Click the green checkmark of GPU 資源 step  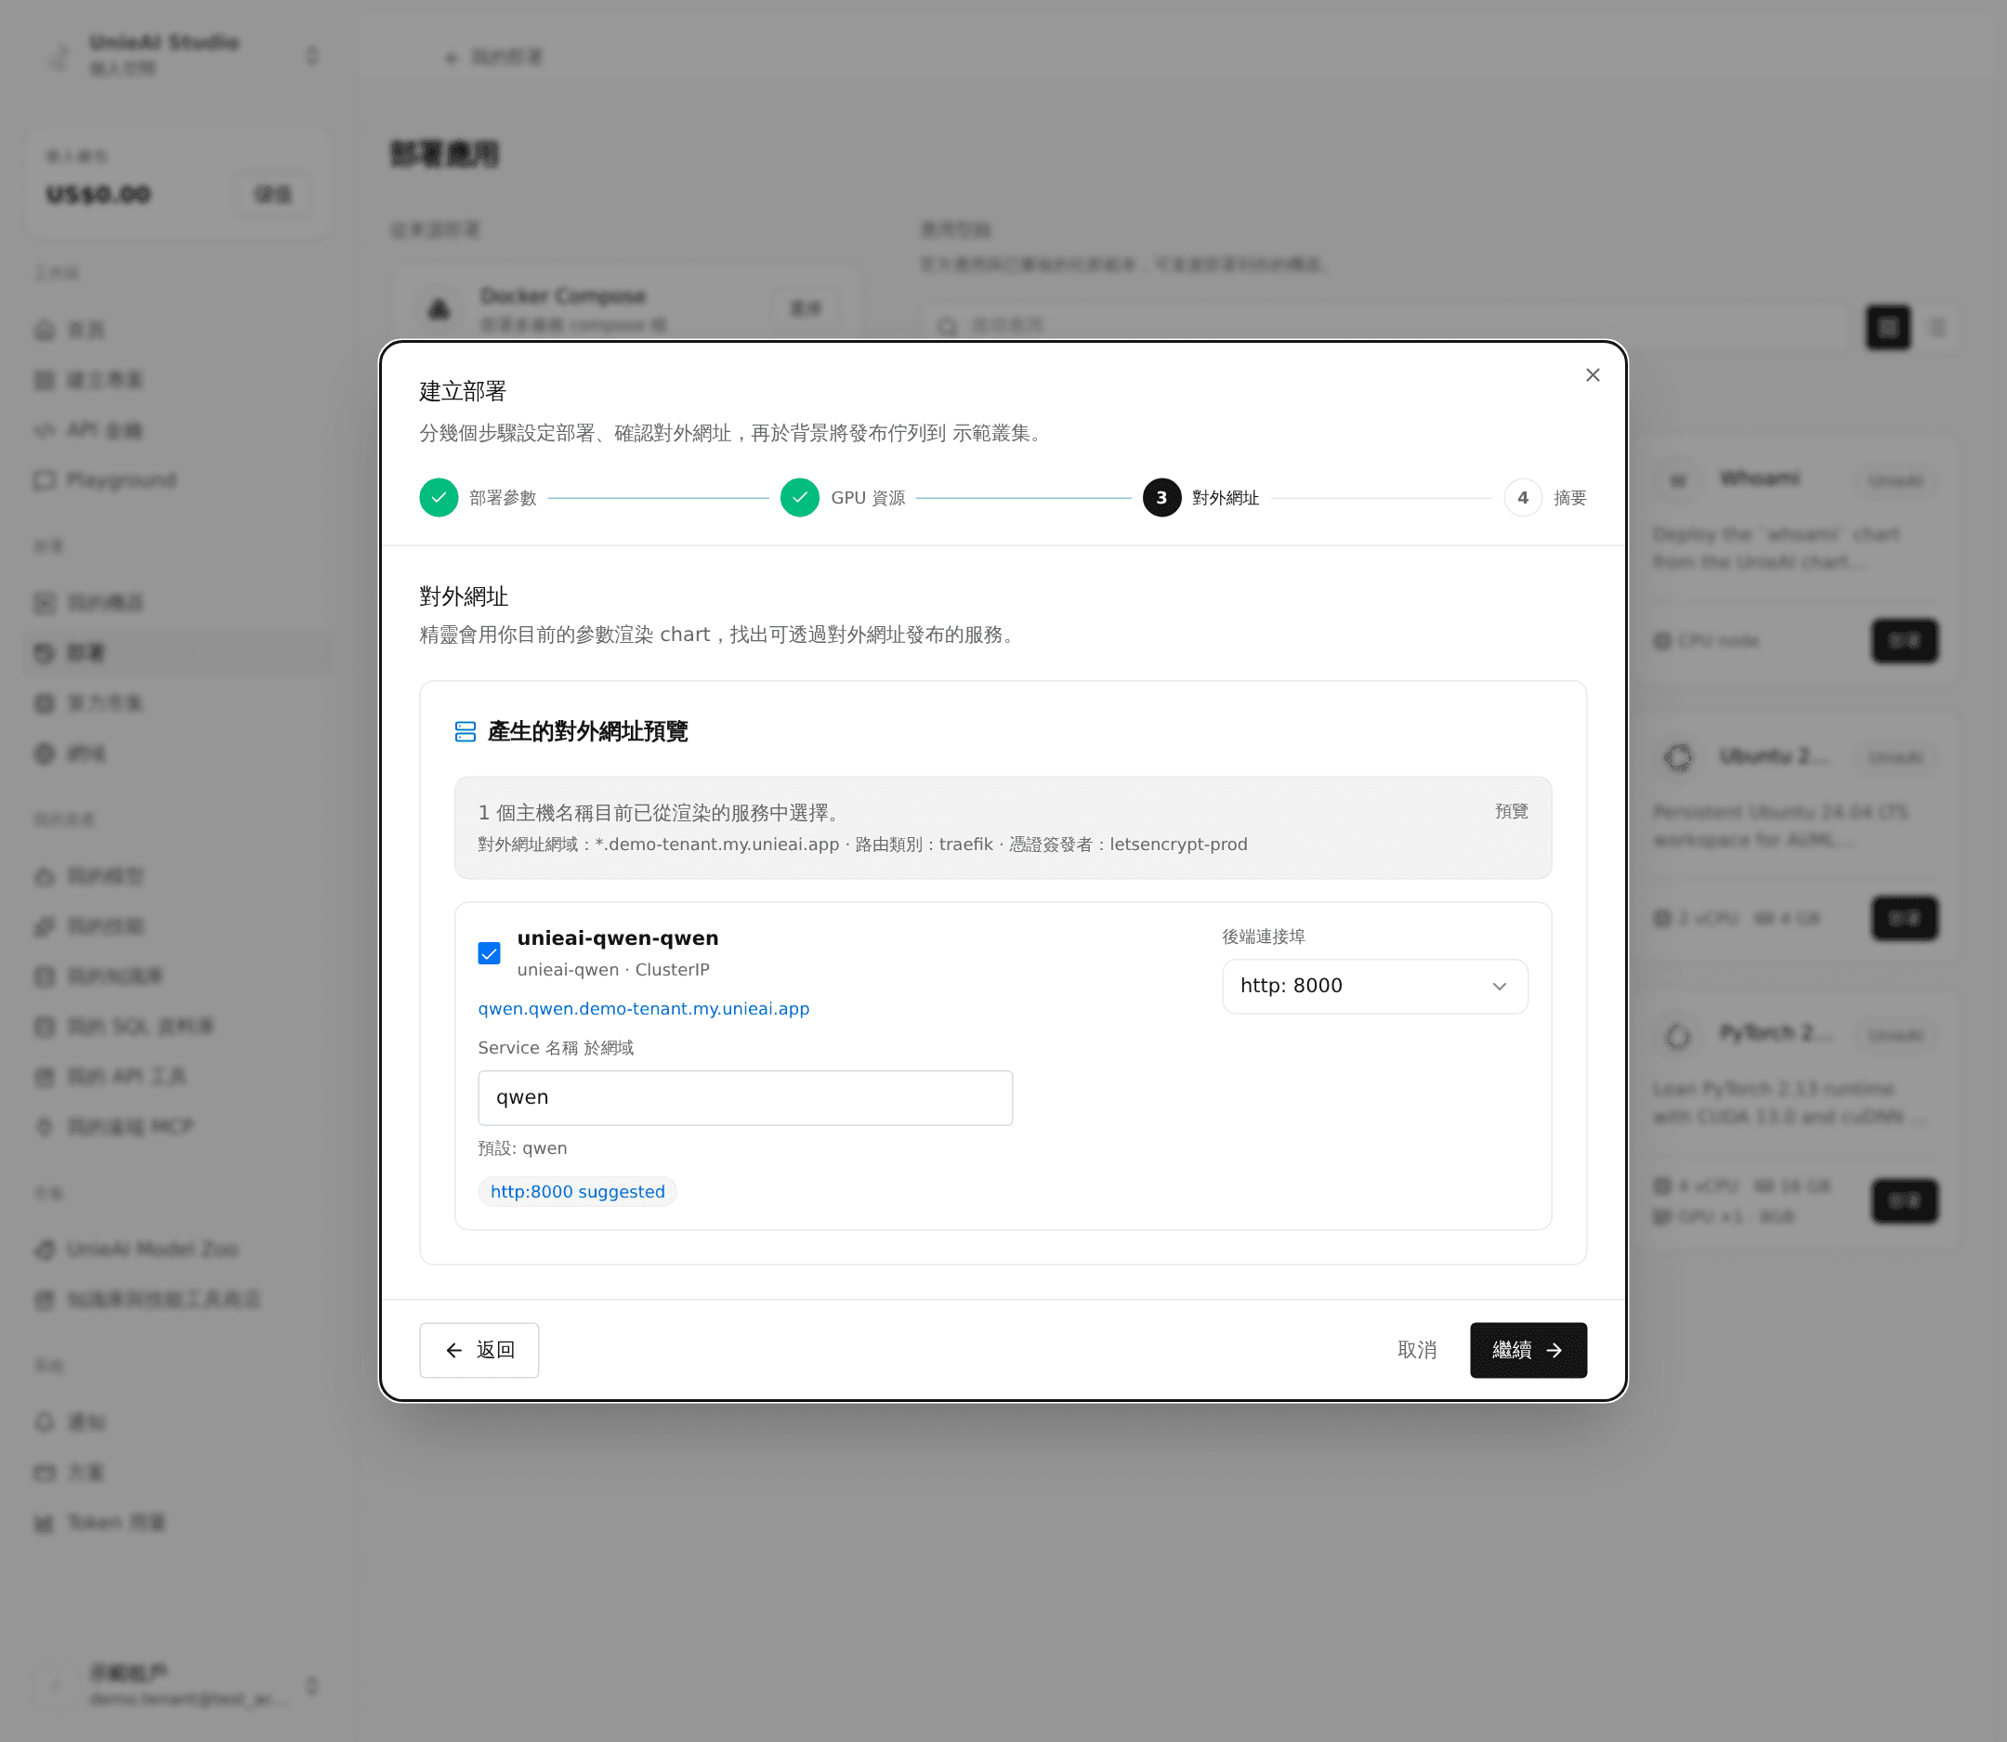coord(799,498)
